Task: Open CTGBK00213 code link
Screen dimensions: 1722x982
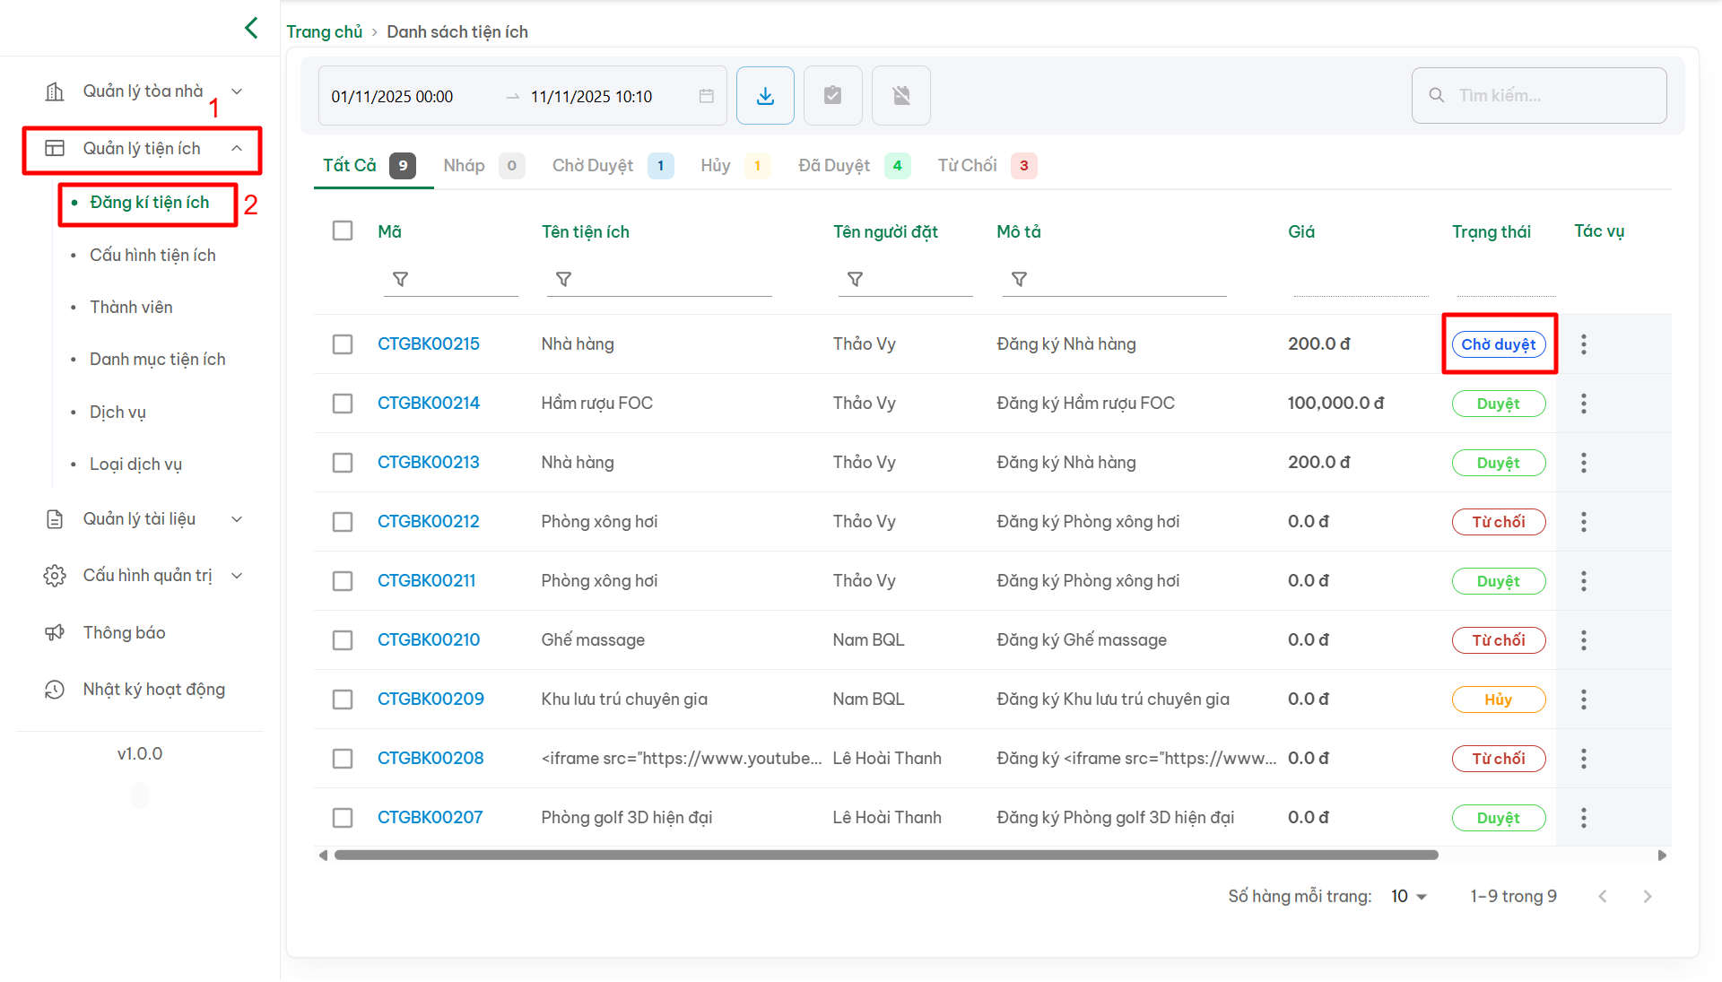Action: pyautogui.click(x=428, y=463)
